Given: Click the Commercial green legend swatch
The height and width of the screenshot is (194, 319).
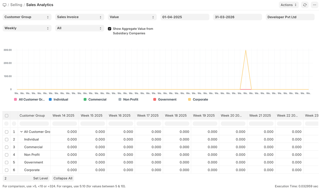Looking at the screenshot, I should pyautogui.click(x=85, y=99).
